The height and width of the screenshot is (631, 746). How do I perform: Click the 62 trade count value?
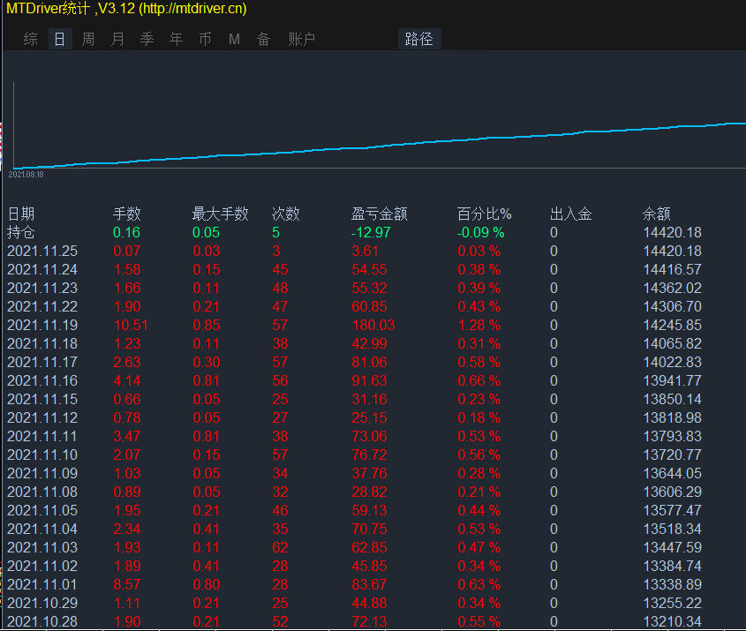280,548
